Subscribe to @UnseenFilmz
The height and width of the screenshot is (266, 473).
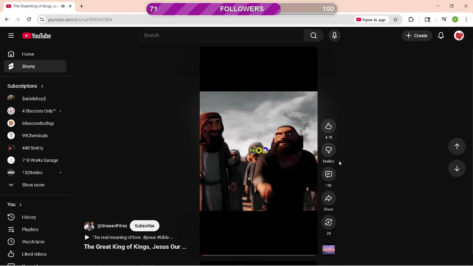click(x=144, y=226)
